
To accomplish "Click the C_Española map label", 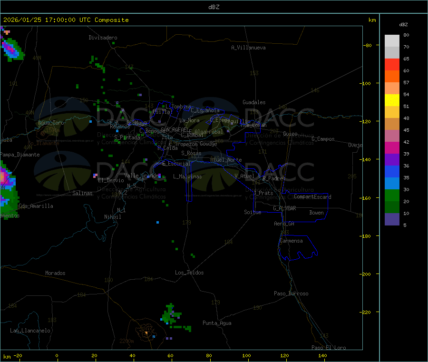I will 205,110.
